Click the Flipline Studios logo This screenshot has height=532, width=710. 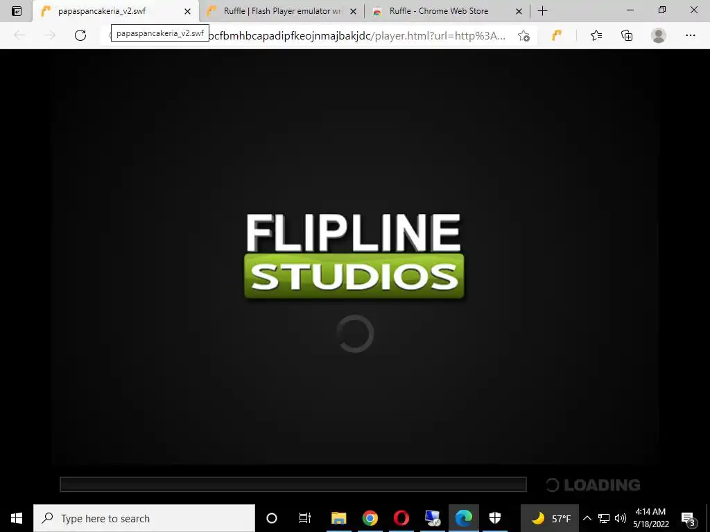354,256
